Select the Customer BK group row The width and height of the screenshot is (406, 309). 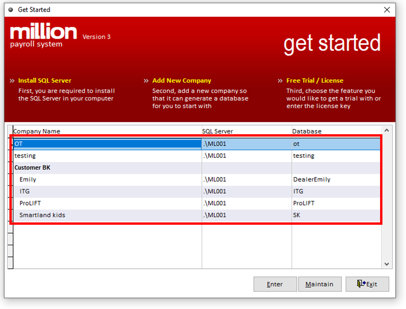pyautogui.click(x=197, y=168)
